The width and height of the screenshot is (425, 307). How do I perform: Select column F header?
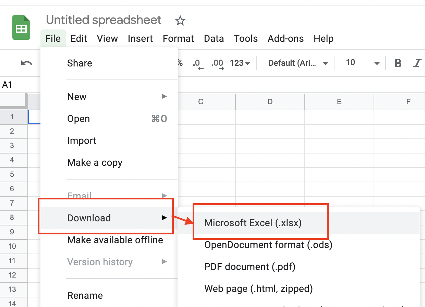[400, 101]
